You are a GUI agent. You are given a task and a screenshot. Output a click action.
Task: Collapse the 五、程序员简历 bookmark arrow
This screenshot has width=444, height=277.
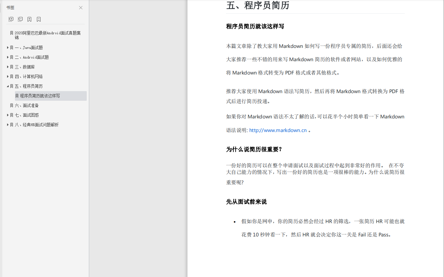click(8, 86)
